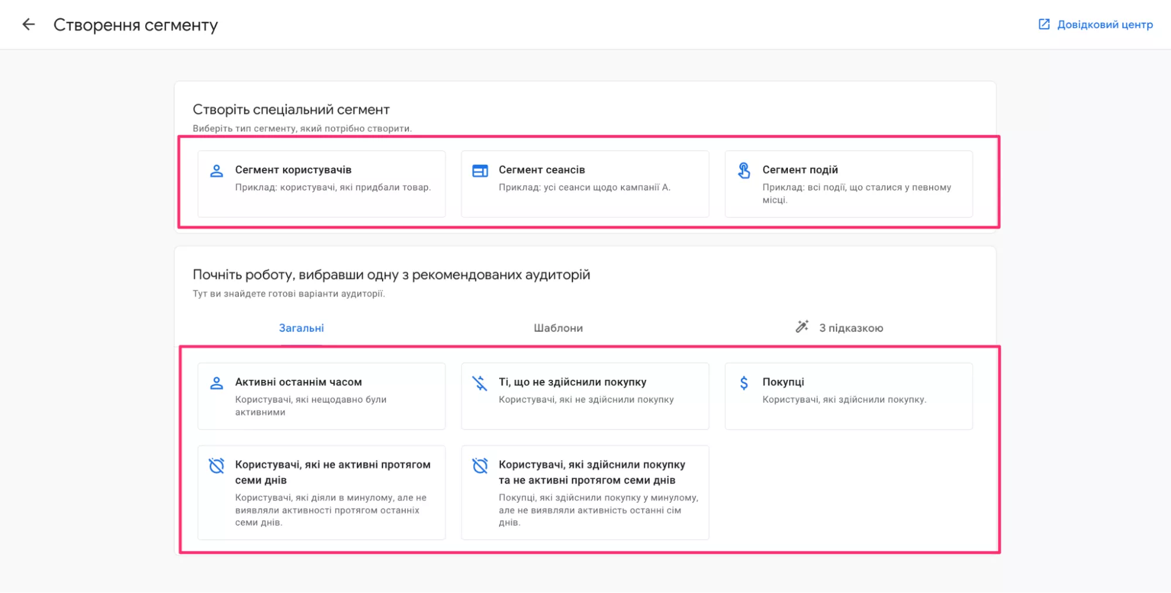The width and height of the screenshot is (1171, 593).
Task: Open Довідковий центр link
Action: [1104, 25]
